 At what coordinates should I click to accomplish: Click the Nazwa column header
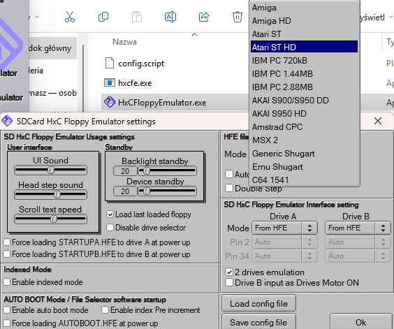pyautogui.click(x=124, y=42)
